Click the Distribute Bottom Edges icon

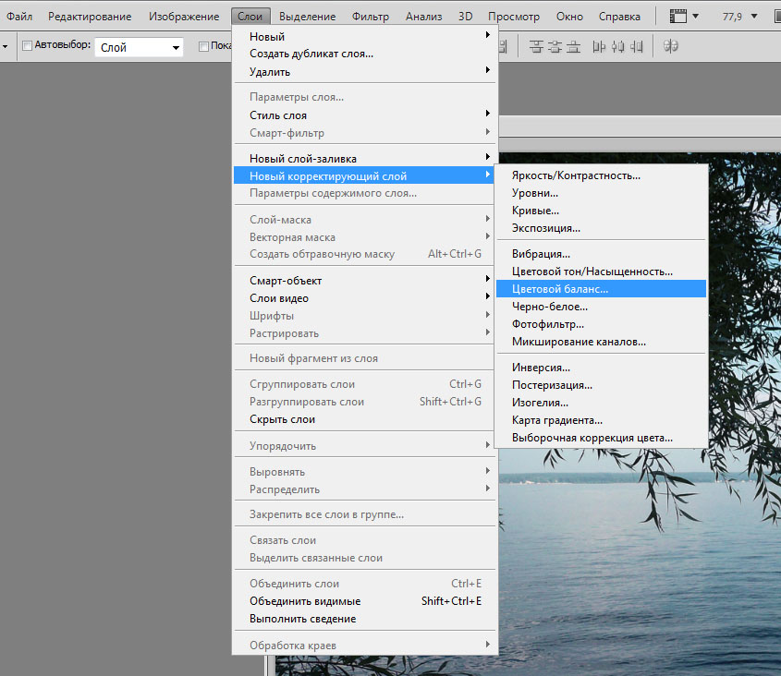pos(573,47)
